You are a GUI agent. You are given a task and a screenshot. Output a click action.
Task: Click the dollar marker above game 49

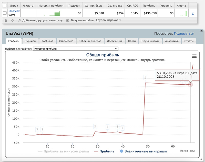click(x=145, y=77)
